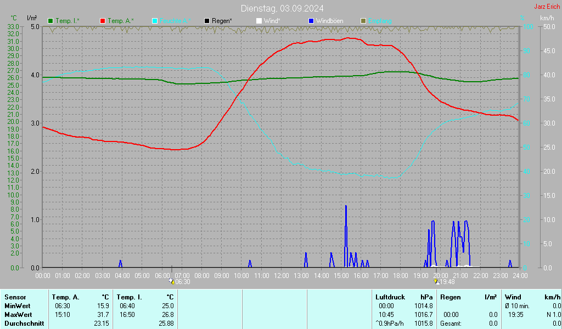Click the sunrise icon at 06:30
This screenshot has width=562, height=329.
click(x=171, y=281)
